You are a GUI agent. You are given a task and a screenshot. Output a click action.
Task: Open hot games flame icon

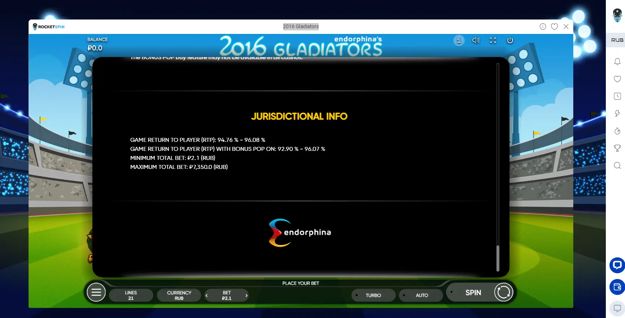pyautogui.click(x=617, y=131)
